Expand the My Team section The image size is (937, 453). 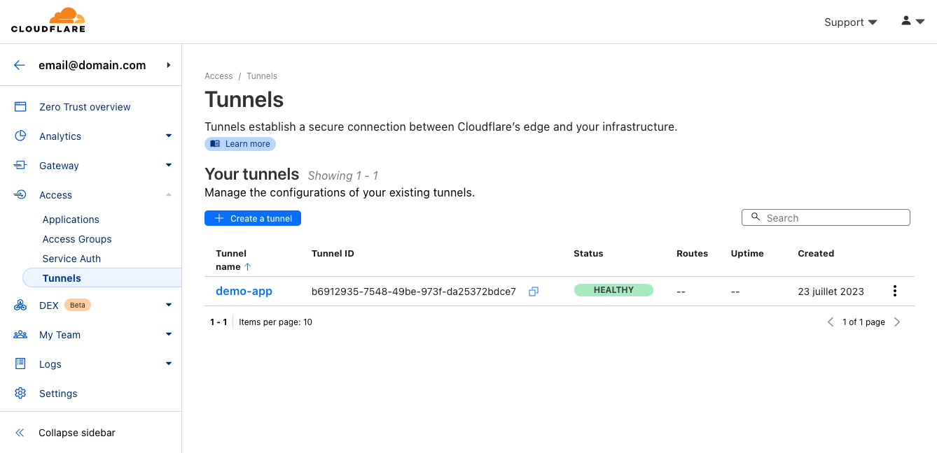168,335
